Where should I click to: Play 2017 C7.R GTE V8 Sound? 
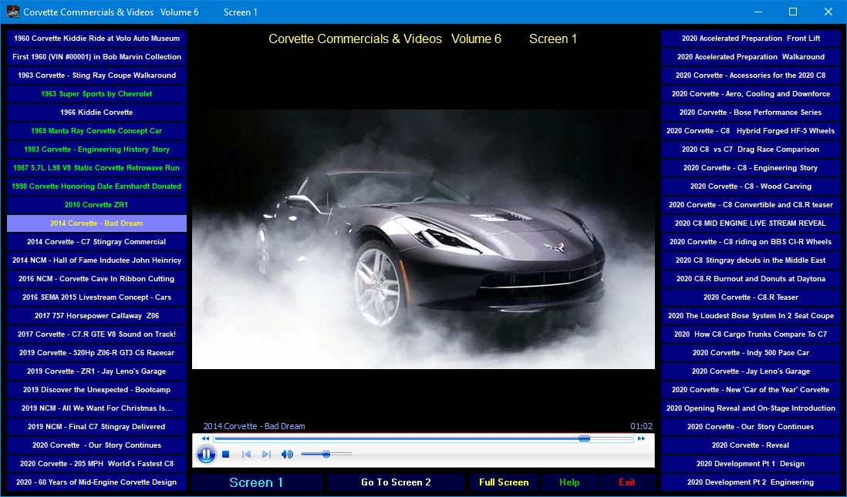[96, 334]
